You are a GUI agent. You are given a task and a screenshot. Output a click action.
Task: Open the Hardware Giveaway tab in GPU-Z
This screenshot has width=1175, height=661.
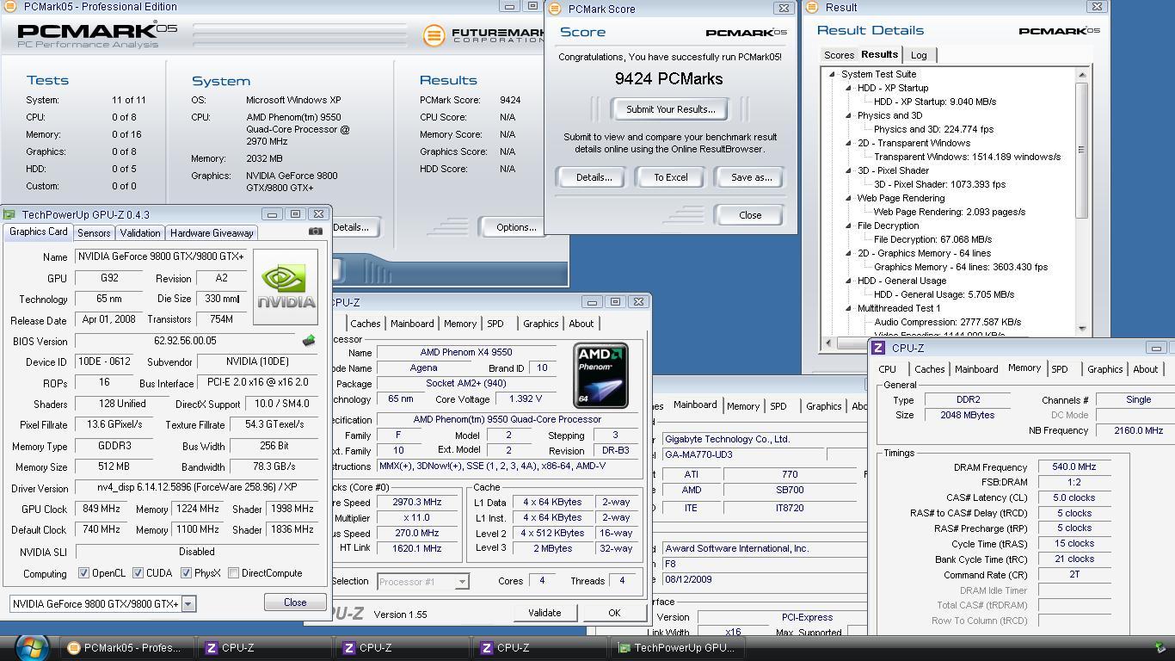coord(212,233)
